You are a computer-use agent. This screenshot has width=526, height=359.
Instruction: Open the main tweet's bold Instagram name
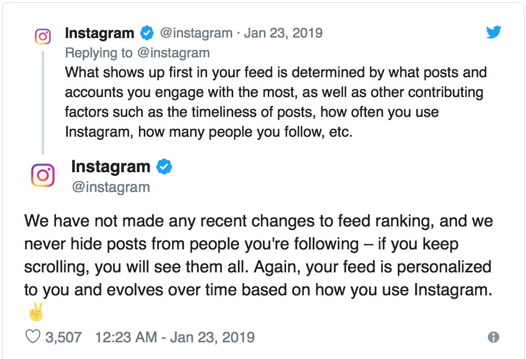pyautogui.click(x=111, y=167)
